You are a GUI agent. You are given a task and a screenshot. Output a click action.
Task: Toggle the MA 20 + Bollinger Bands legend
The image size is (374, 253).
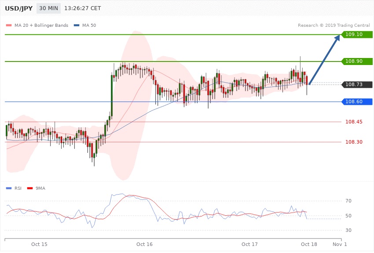pyautogui.click(x=41, y=25)
